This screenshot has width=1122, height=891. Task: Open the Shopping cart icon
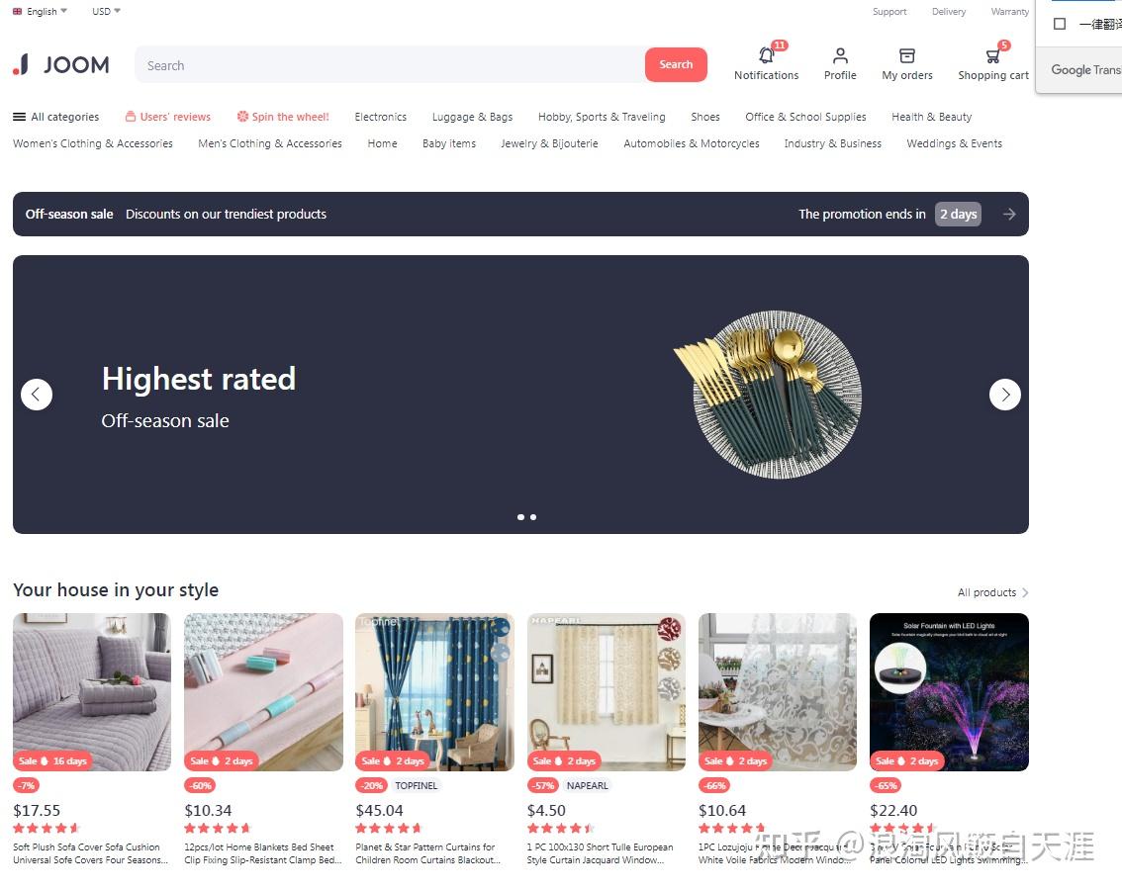click(x=992, y=55)
